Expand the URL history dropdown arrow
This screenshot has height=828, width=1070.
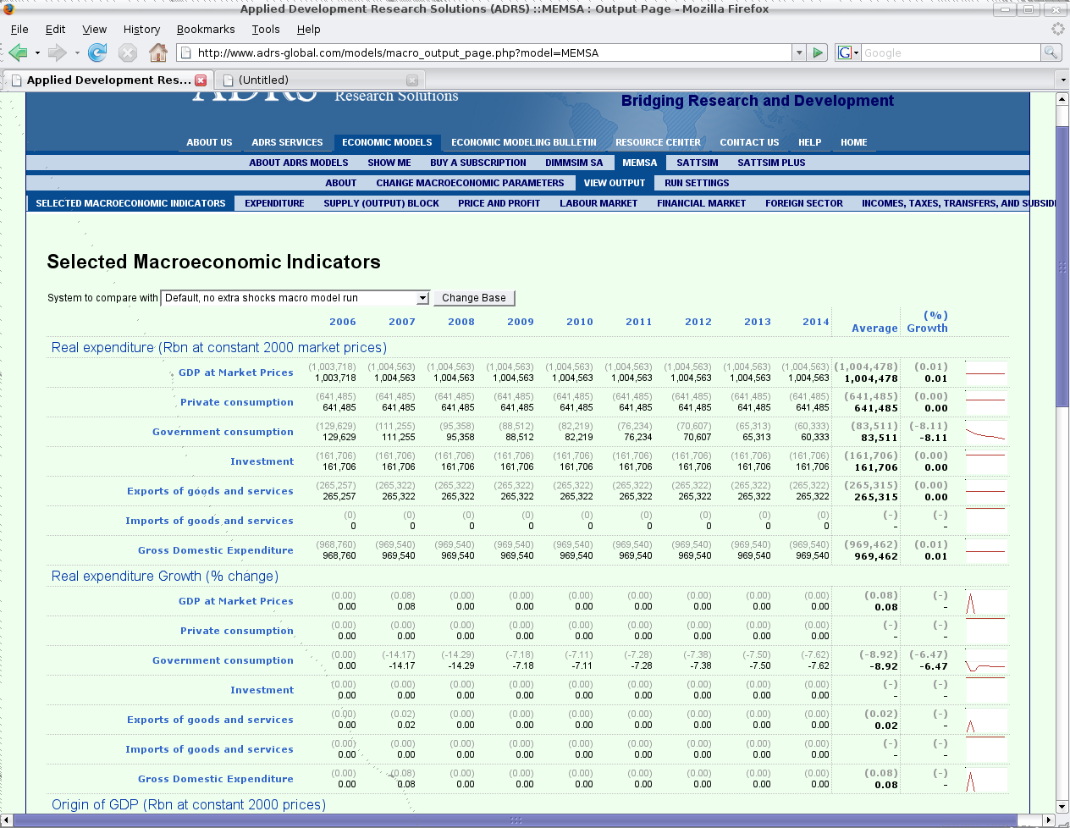pyautogui.click(x=799, y=52)
